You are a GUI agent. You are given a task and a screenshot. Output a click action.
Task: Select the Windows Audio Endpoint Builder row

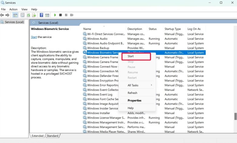coord(144,43)
